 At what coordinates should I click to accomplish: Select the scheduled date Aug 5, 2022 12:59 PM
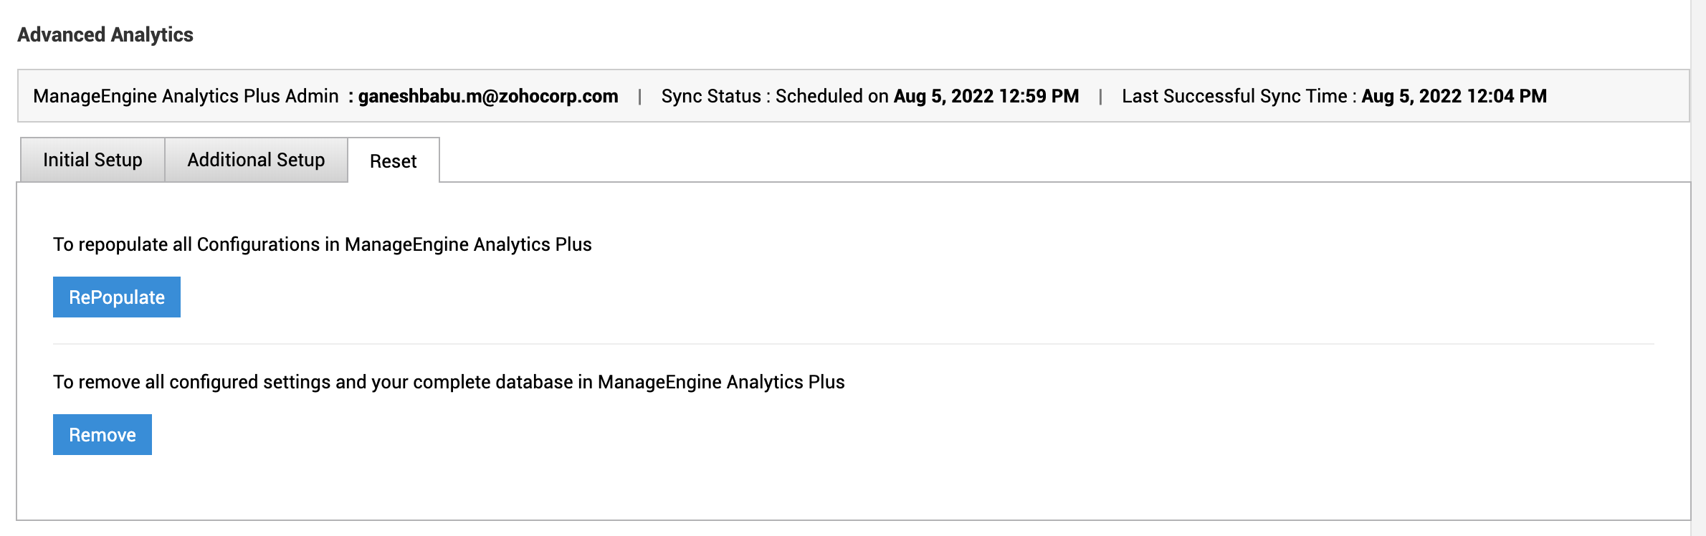(986, 96)
